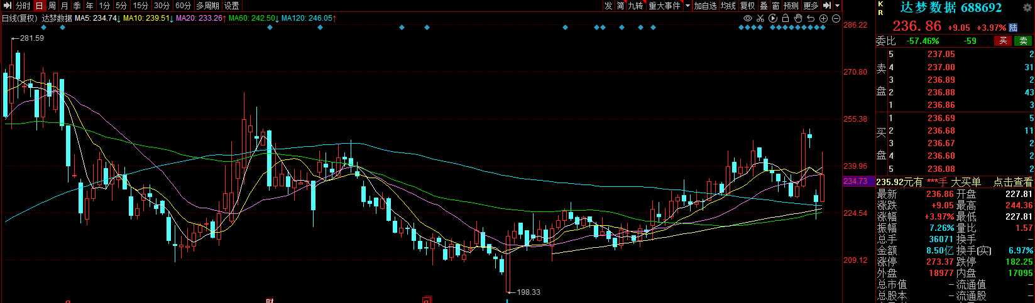Toggle the 均线 moving average display
This screenshot has height=303, width=1035.
pos(728,6)
